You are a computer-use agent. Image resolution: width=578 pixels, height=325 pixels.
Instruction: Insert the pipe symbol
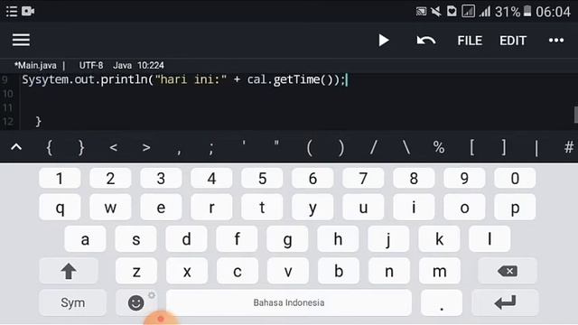coord(536,148)
